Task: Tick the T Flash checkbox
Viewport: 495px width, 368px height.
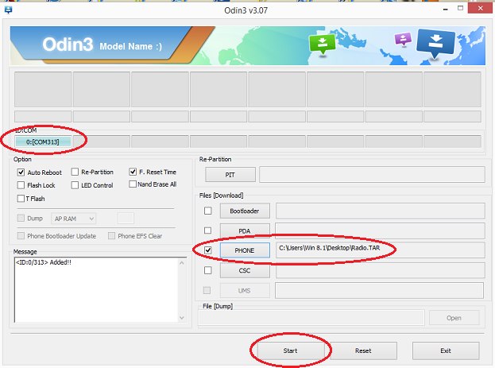Action: (x=21, y=199)
